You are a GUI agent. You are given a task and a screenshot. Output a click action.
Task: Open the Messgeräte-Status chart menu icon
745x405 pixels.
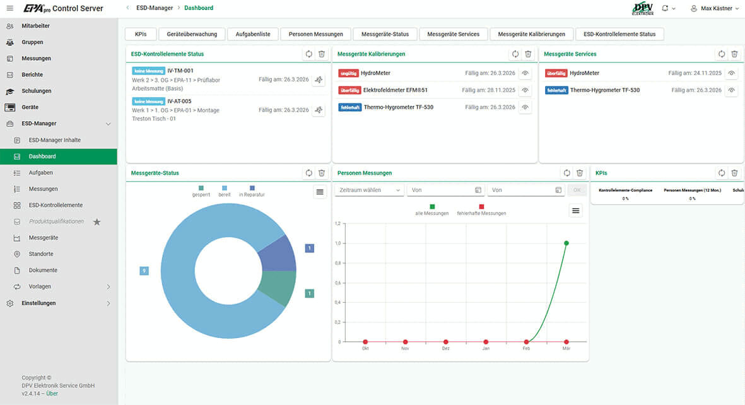pos(320,192)
